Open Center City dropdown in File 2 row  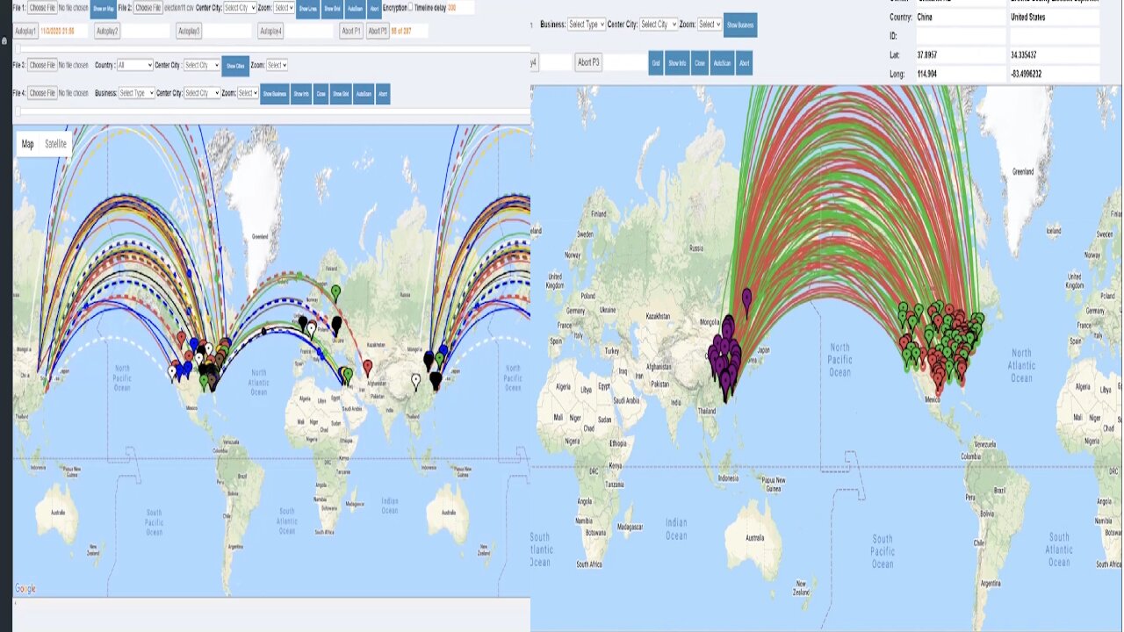(x=239, y=8)
